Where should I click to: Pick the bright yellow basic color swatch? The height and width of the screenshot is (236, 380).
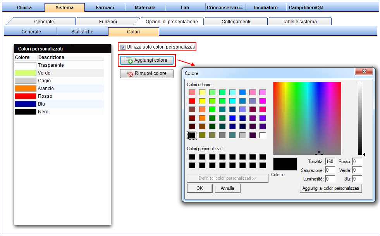(x=202, y=101)
